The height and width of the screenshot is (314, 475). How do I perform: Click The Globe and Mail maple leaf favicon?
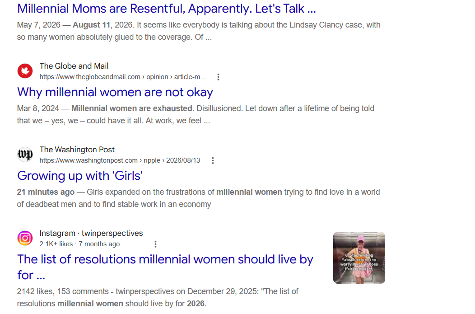pos(25,71)
